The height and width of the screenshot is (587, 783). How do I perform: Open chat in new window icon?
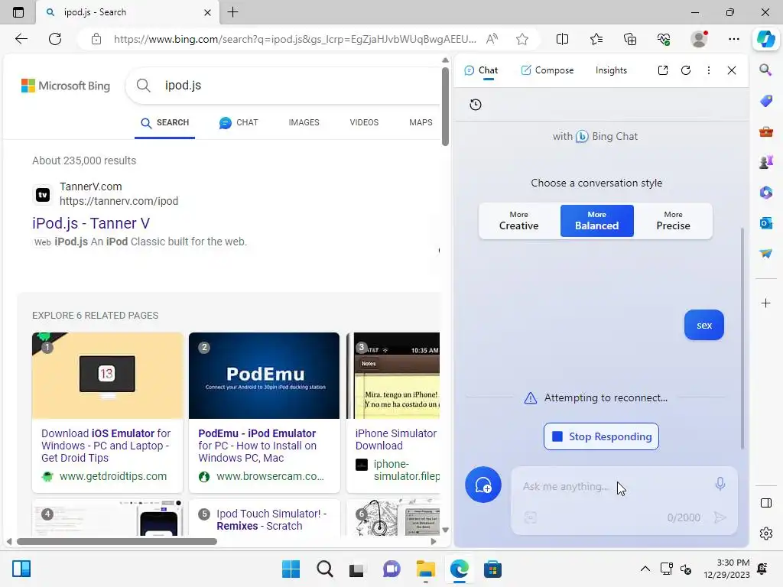663,70
